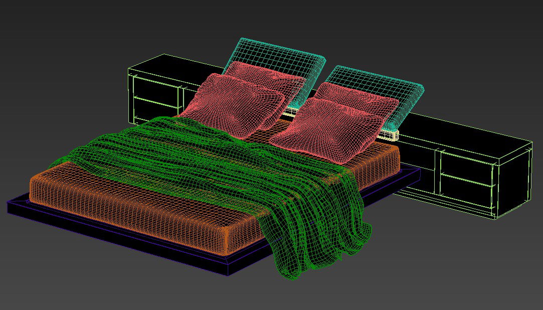Click the beige headboard rail beside right pillows

coord(390,135)
